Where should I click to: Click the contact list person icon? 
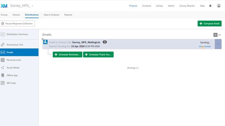(x=45, y=42)
